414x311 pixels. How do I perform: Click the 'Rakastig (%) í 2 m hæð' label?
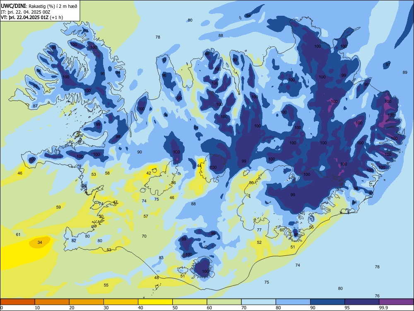[53, 6]
